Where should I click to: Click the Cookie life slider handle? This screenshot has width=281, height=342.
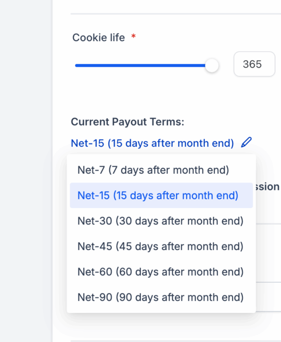(x=211, y=65)
